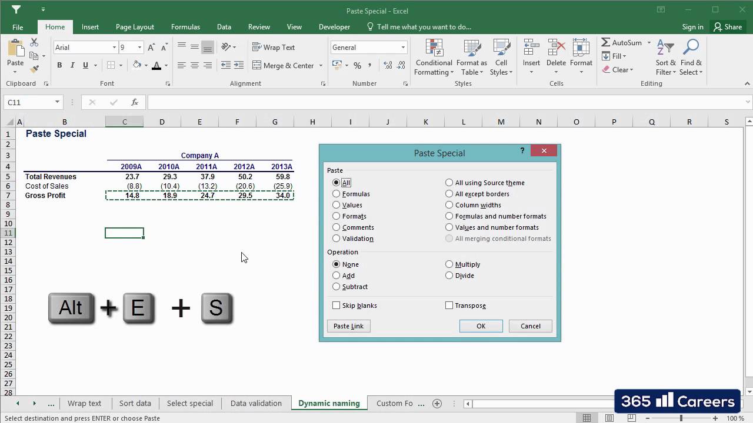
Task: Click Tell me what you want to do
Action: pos(418,27)
